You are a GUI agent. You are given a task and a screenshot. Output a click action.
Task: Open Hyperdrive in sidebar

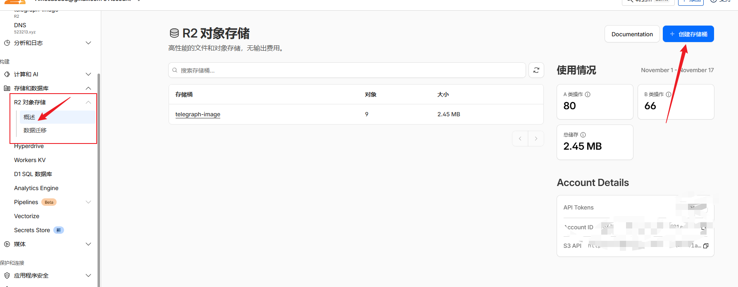pyautogui.click(x=29, y=146)
